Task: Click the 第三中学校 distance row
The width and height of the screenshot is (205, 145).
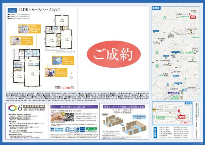Action: [x=174, y=130]
